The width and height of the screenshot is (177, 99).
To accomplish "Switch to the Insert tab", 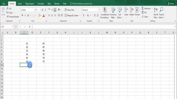I will 20,4.
